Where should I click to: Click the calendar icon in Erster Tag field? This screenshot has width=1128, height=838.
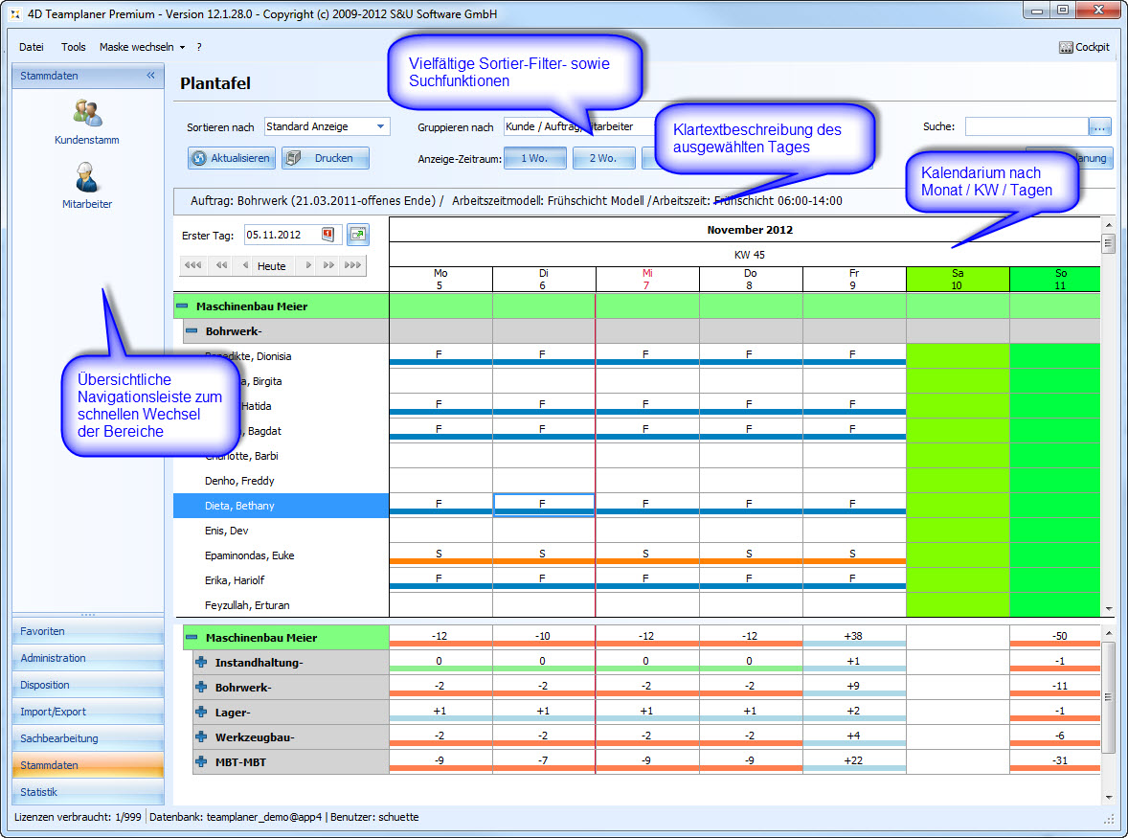[x=327, y=234]
